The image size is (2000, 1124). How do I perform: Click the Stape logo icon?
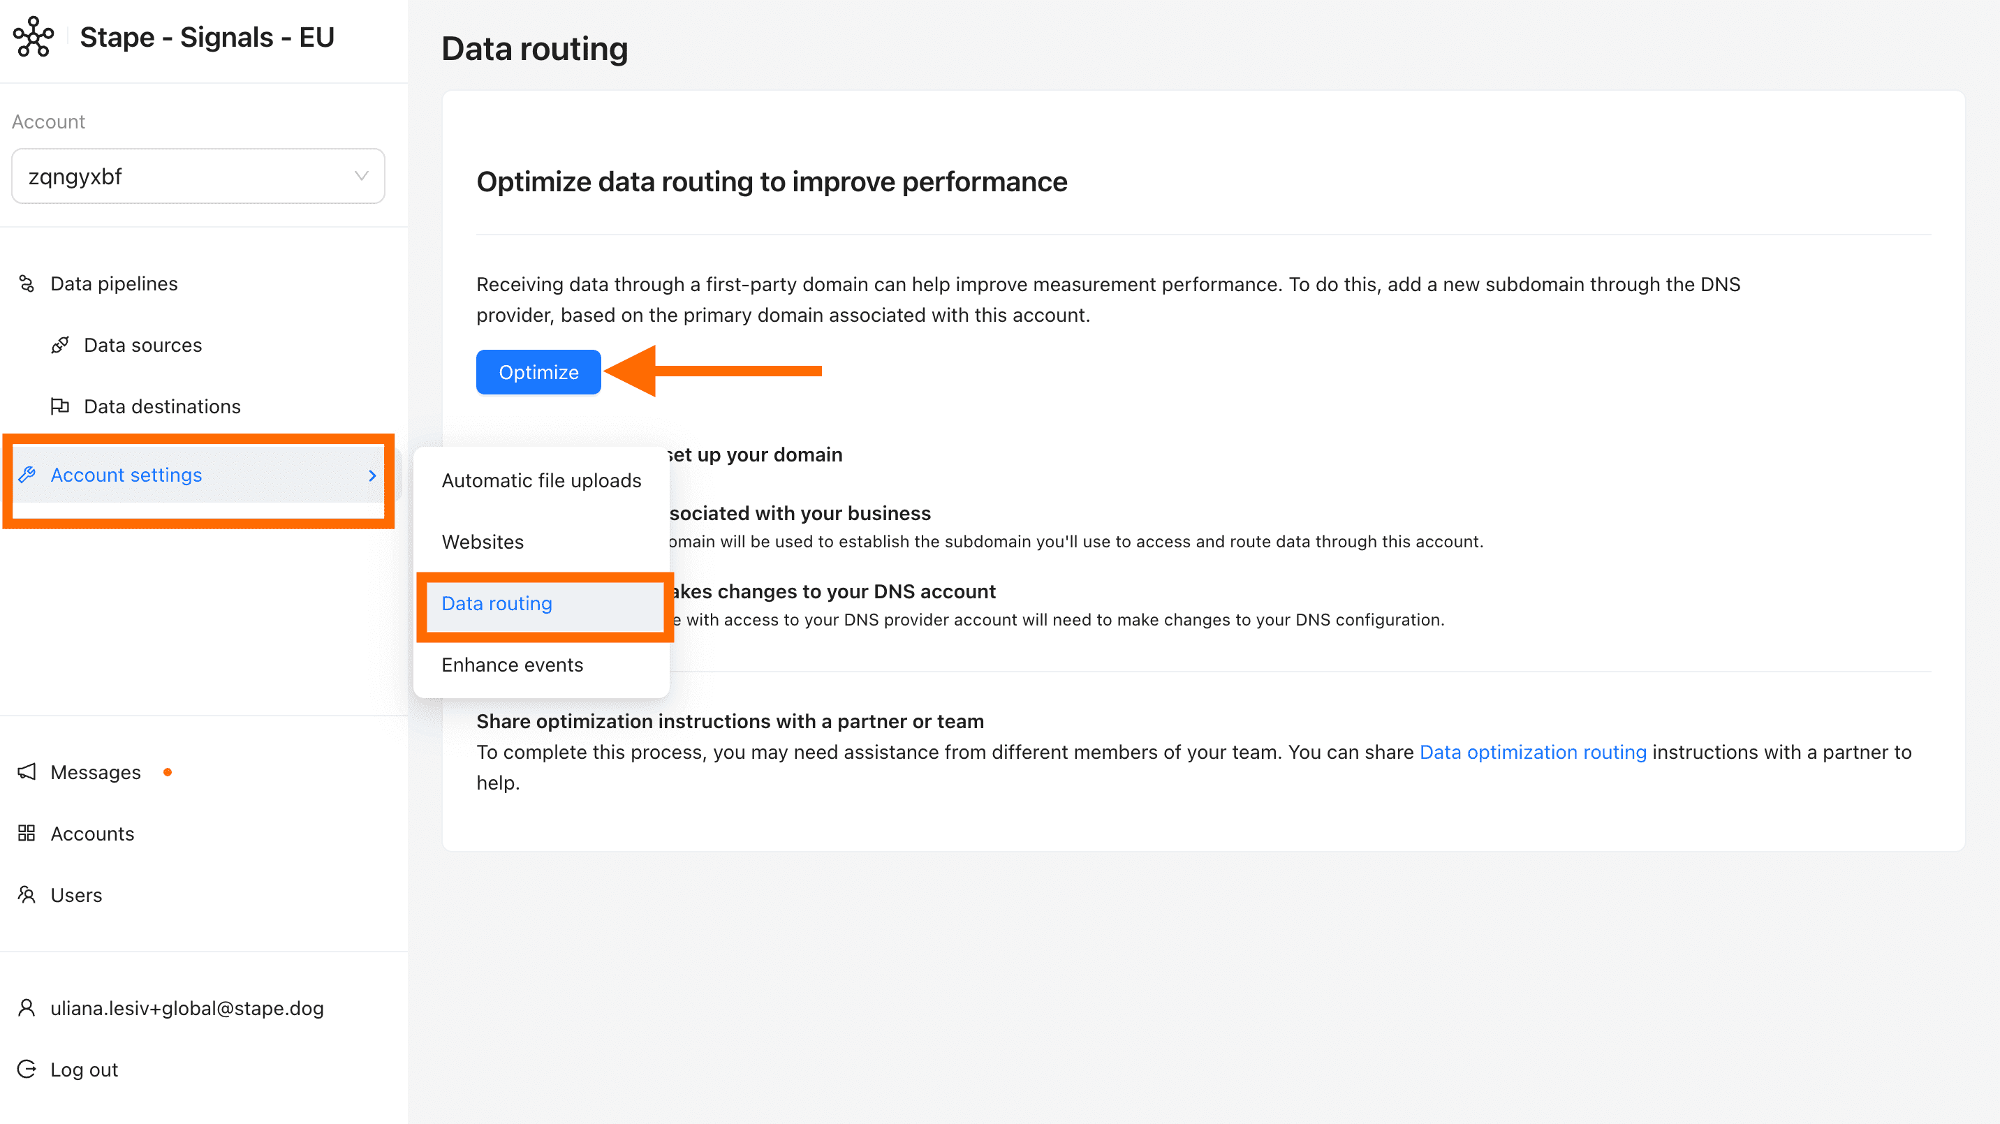coord(33,36)
